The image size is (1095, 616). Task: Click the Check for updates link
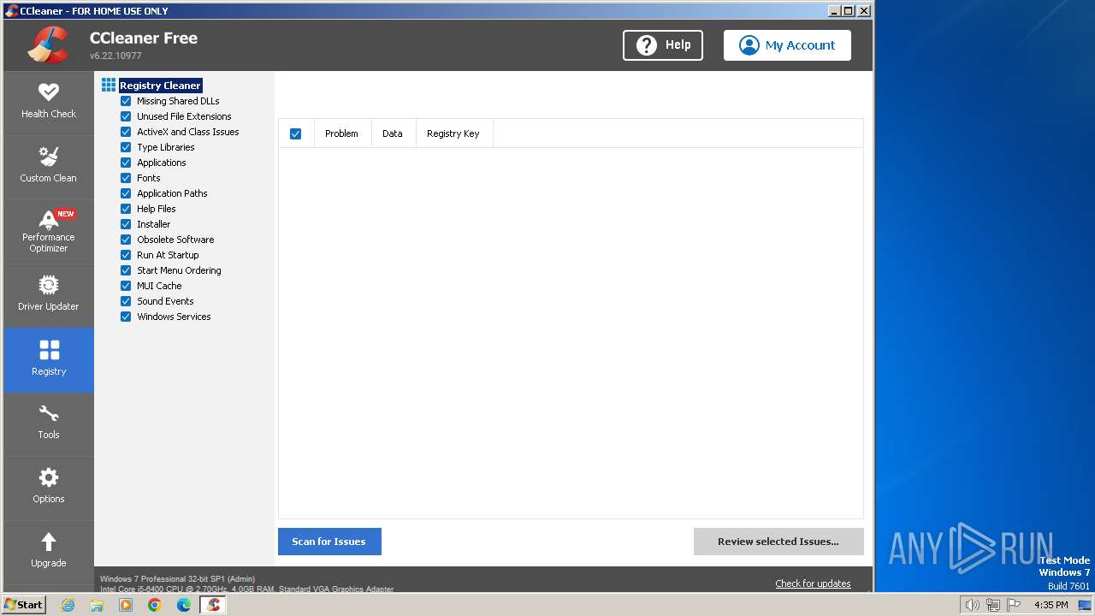point(813,583)
